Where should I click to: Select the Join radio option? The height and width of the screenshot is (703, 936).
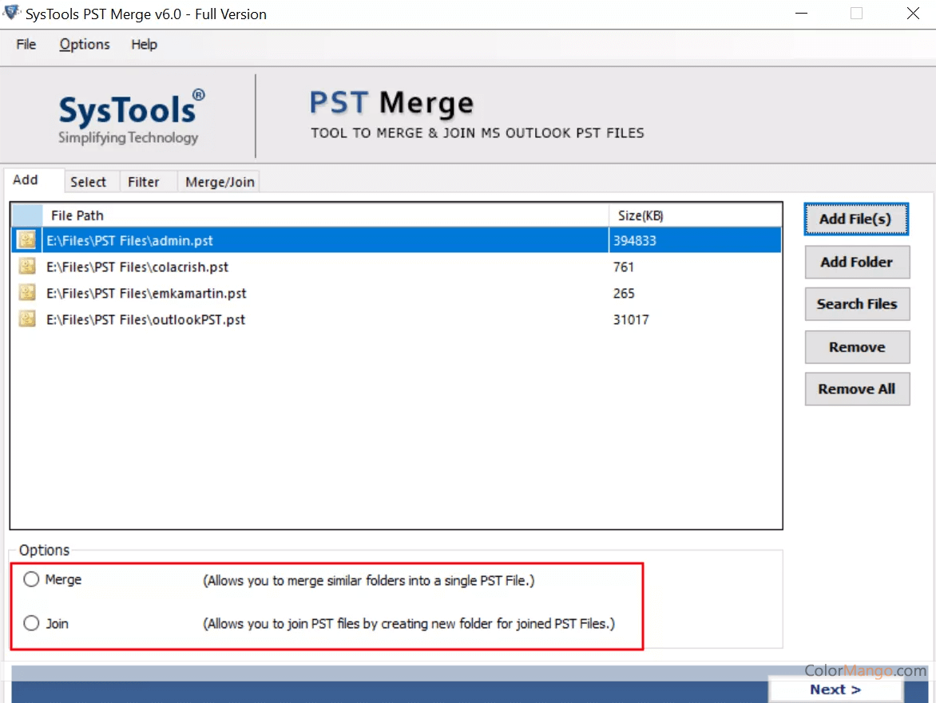point(31,623)
